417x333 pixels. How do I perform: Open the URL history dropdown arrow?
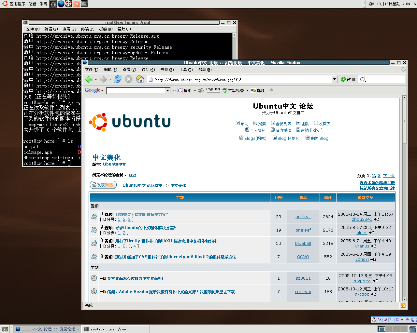(335, 79)
